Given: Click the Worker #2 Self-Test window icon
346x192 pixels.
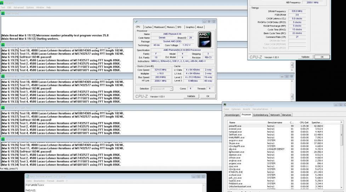Looking at the screenshot, I should (x=3, y=76).
